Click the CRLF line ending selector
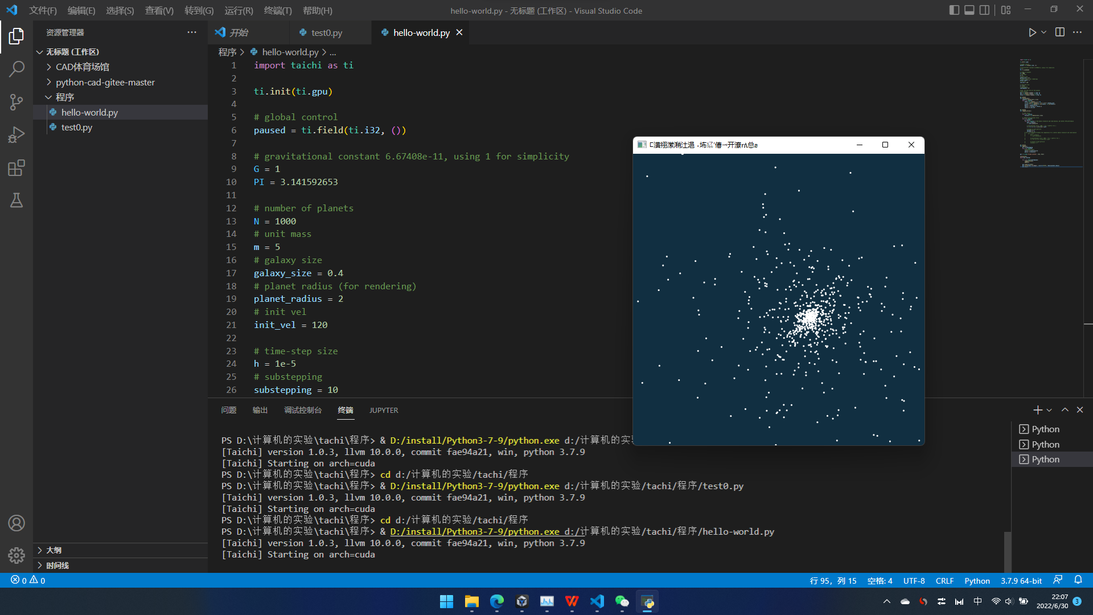 tap(944, 580)
